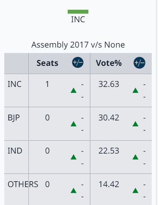Click IND vote% green up arrow
Viewport: 158px width, 205px height.
(x=135, y=157)
